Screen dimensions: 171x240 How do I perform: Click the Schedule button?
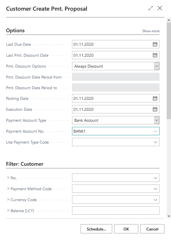(96, 229)
